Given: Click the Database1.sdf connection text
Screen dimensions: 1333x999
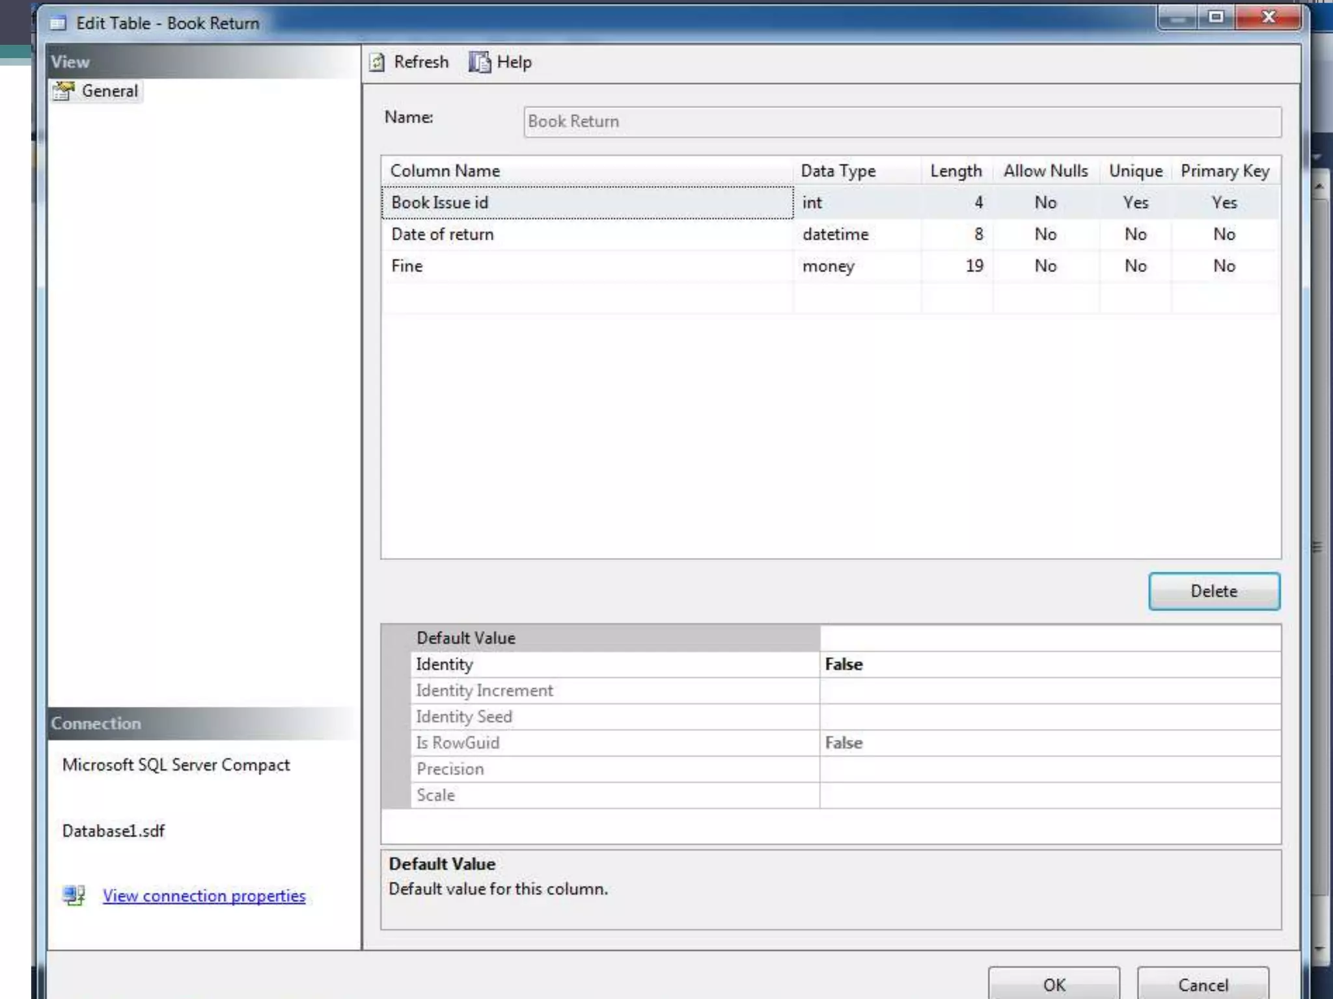Looking at the screenshot, I should tap(113, 831).
